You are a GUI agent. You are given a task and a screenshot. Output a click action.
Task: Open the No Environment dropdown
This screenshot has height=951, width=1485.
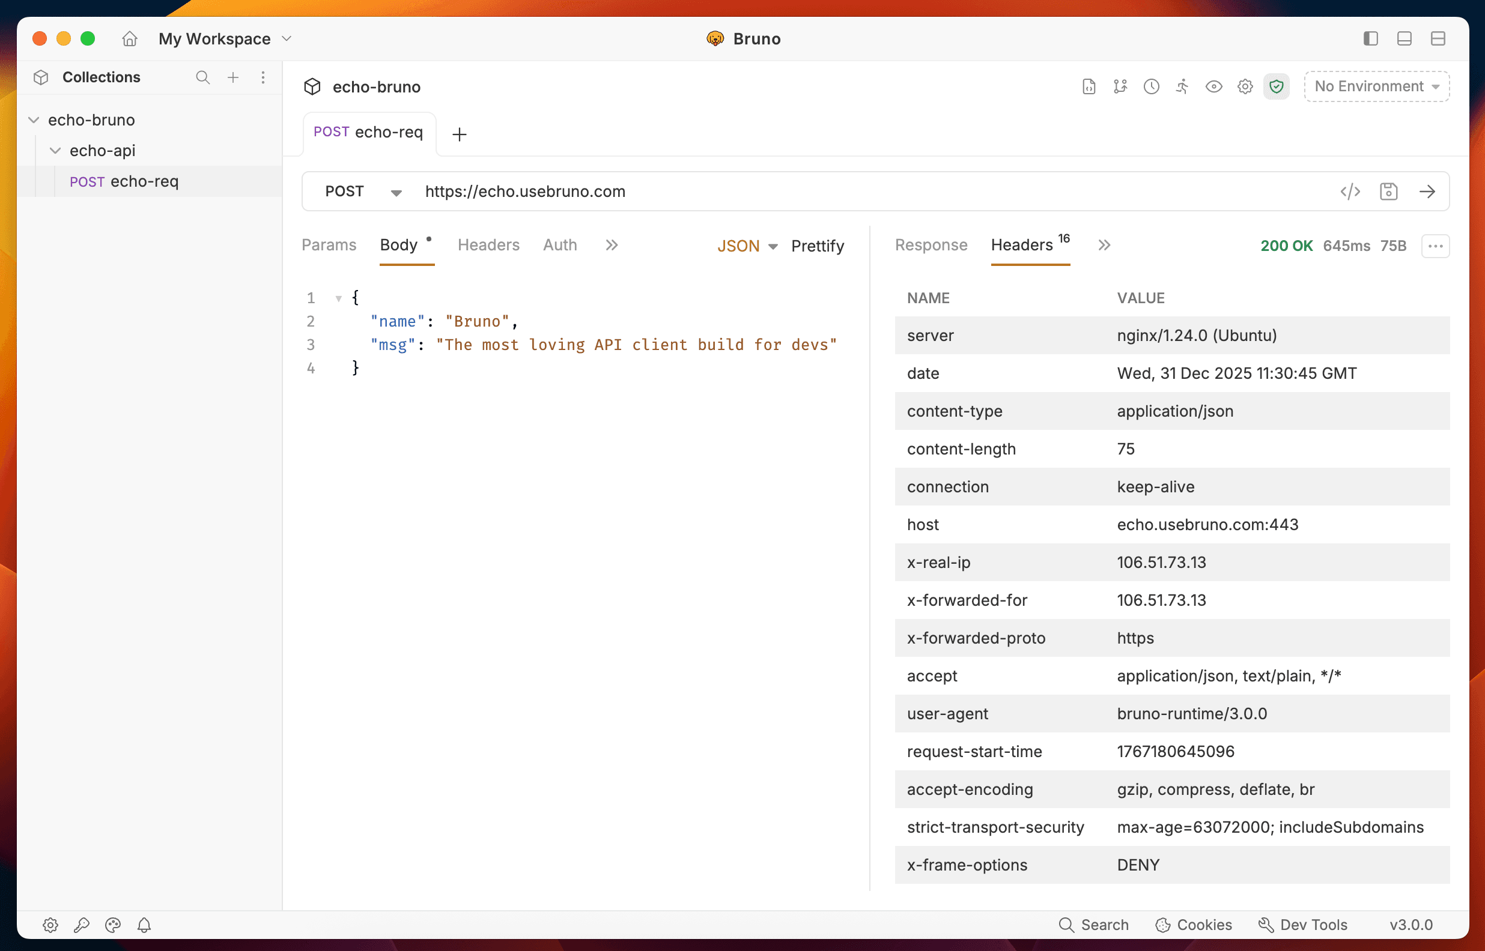pos(1376,86)
